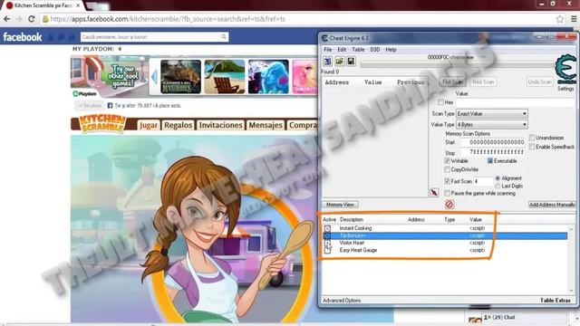Click the Fast Scan alignment value field
This screenshot has width=580, height=326.
coord(483,181)
